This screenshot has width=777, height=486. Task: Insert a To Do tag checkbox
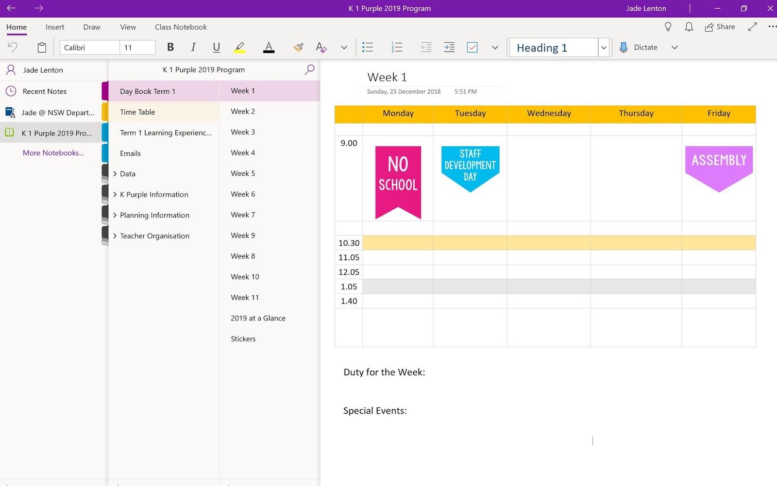click(472, 47)
